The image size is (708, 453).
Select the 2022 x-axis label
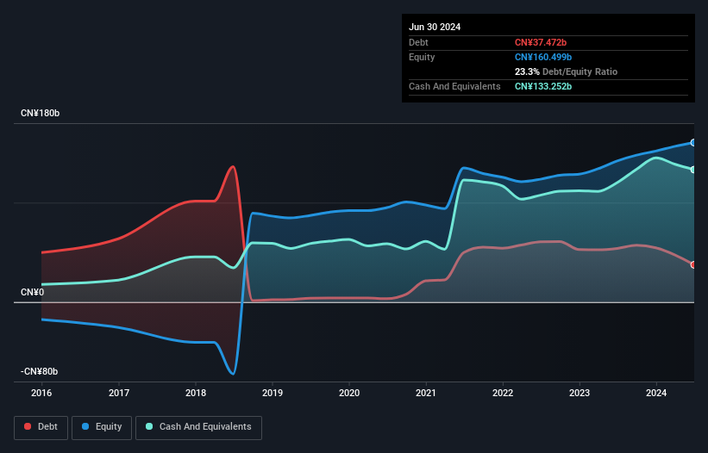503,393
